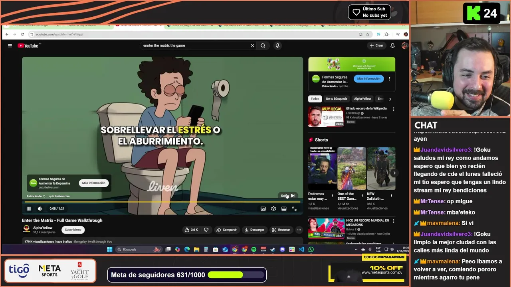Viewport: 511px width, 287px height.
Task: Open Discord from the taskbar
Action: [x=283, y=250]
